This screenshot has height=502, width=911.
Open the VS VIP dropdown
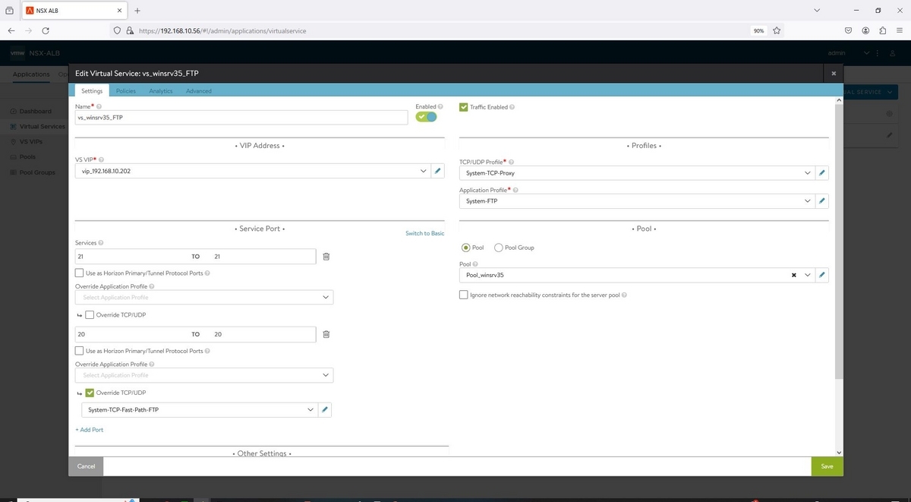tap(423, 172)
